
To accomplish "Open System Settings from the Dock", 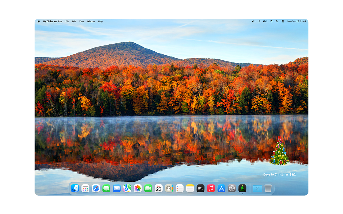I will tap(232, 188).
